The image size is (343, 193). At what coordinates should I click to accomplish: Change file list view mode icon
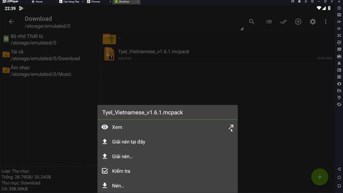click(x=269, y=21)
